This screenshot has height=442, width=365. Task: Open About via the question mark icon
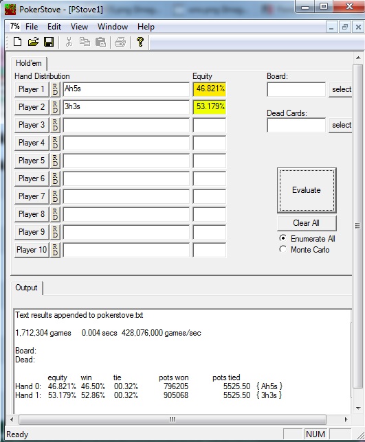click(x=140, y=42)
